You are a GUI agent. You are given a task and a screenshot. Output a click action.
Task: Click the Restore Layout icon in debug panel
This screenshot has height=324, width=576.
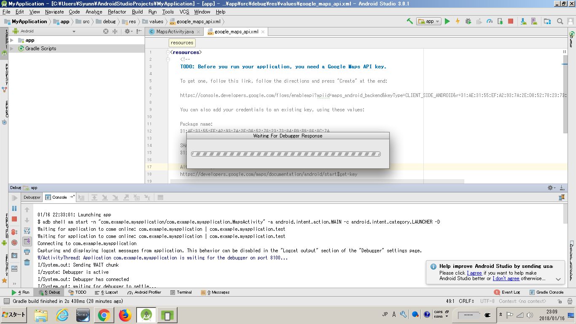14,268
